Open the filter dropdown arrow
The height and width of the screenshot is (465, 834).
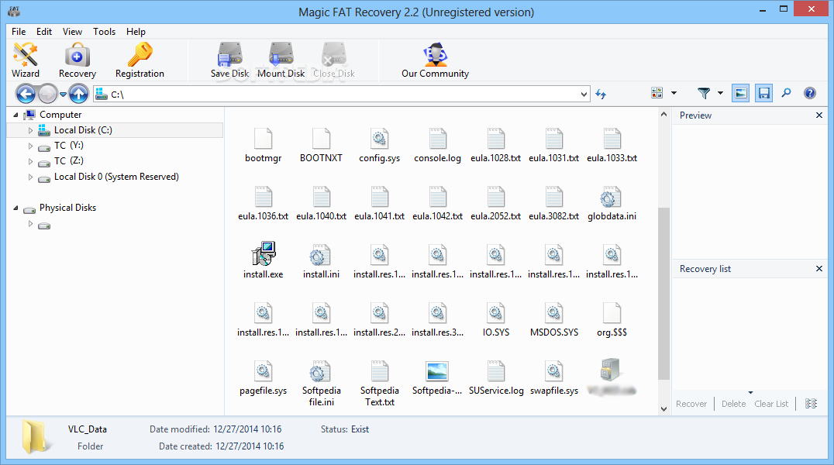click(x=720, y=93)
